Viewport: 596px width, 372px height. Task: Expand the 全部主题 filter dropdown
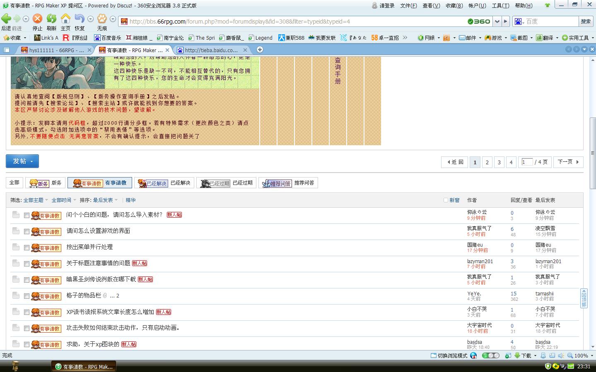click(36, 200)
